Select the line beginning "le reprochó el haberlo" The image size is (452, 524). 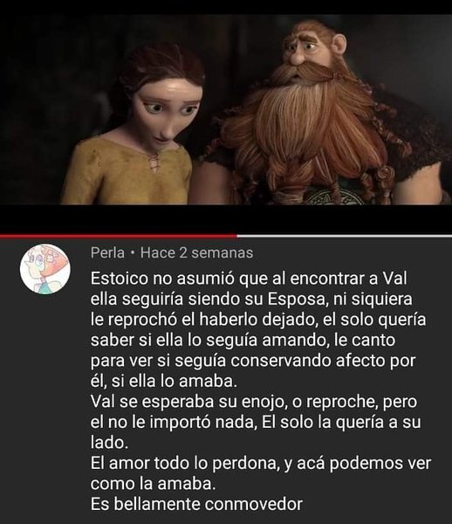(x=258, y=320)
